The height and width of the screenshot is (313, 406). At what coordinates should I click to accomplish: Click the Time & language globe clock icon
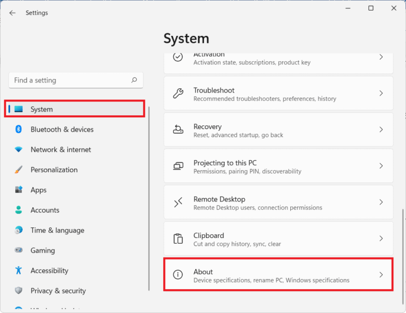(19, 230)
